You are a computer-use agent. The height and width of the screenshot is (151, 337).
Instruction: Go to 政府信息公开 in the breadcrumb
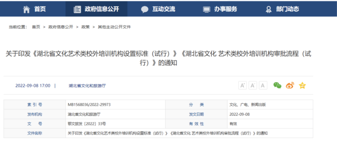61,27
